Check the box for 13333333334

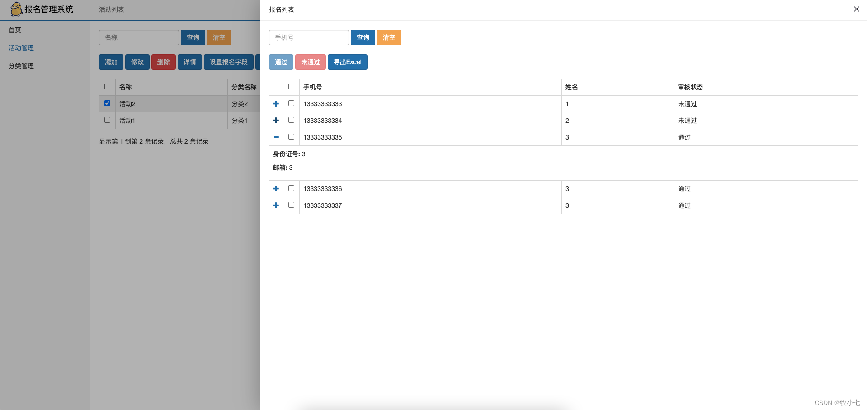[291, 120]
